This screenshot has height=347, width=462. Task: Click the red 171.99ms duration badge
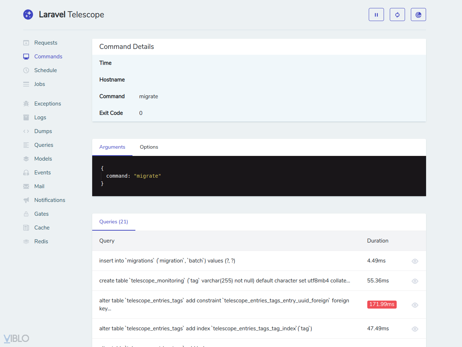point(382,305)
